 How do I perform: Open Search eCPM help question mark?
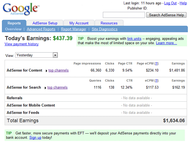click(157, 80)
